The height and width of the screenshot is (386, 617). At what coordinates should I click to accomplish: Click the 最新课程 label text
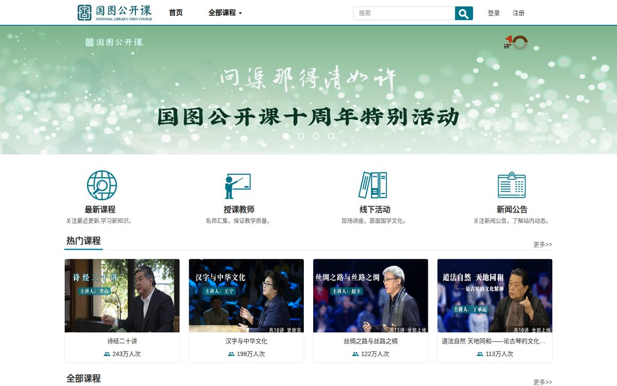point(100,209)
